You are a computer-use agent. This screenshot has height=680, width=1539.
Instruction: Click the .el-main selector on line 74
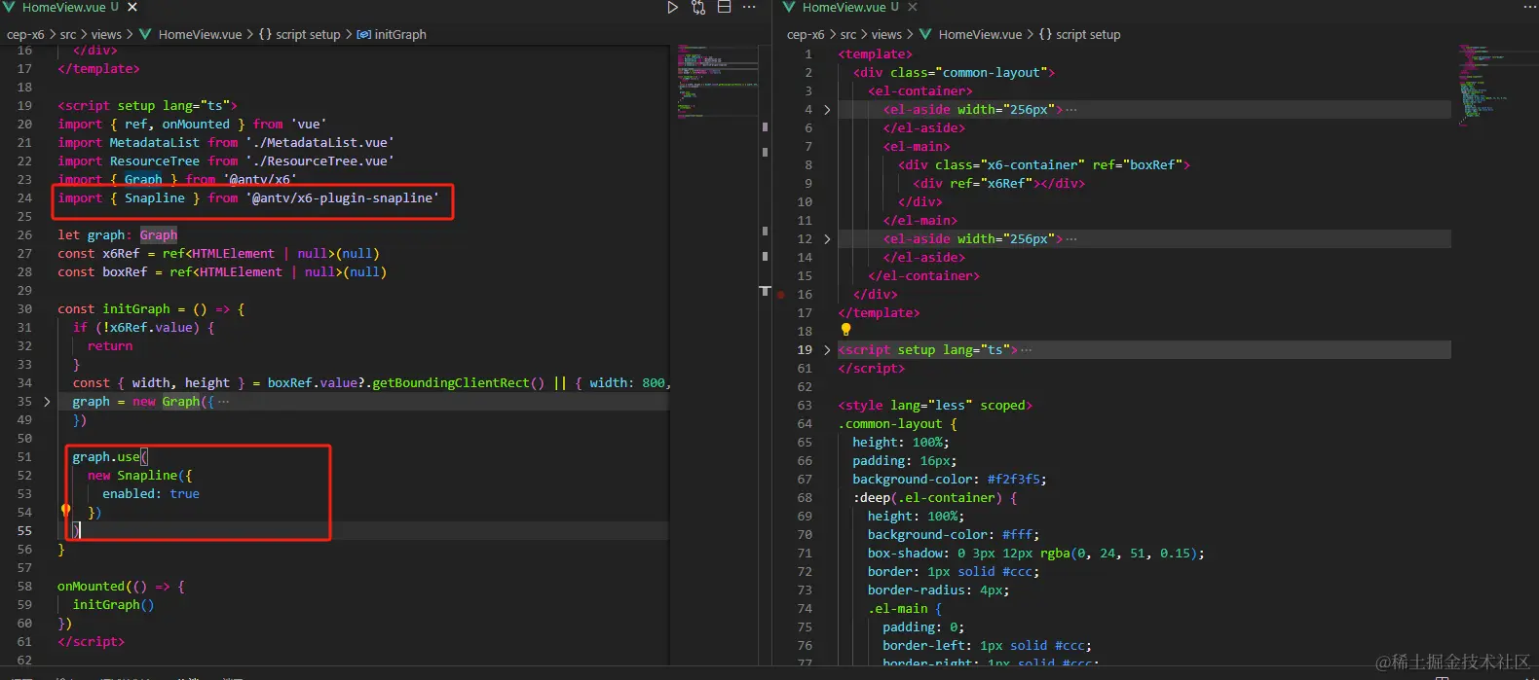pos(897,609)
